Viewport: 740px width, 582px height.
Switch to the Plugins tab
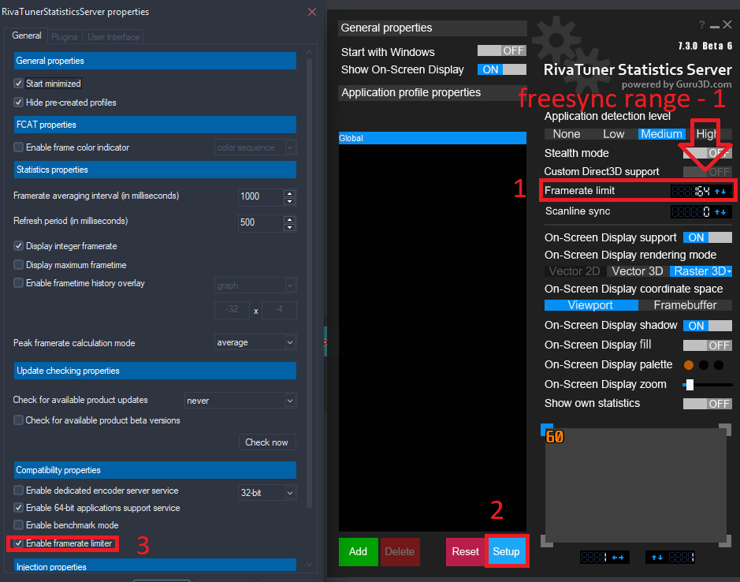[64, 37]
